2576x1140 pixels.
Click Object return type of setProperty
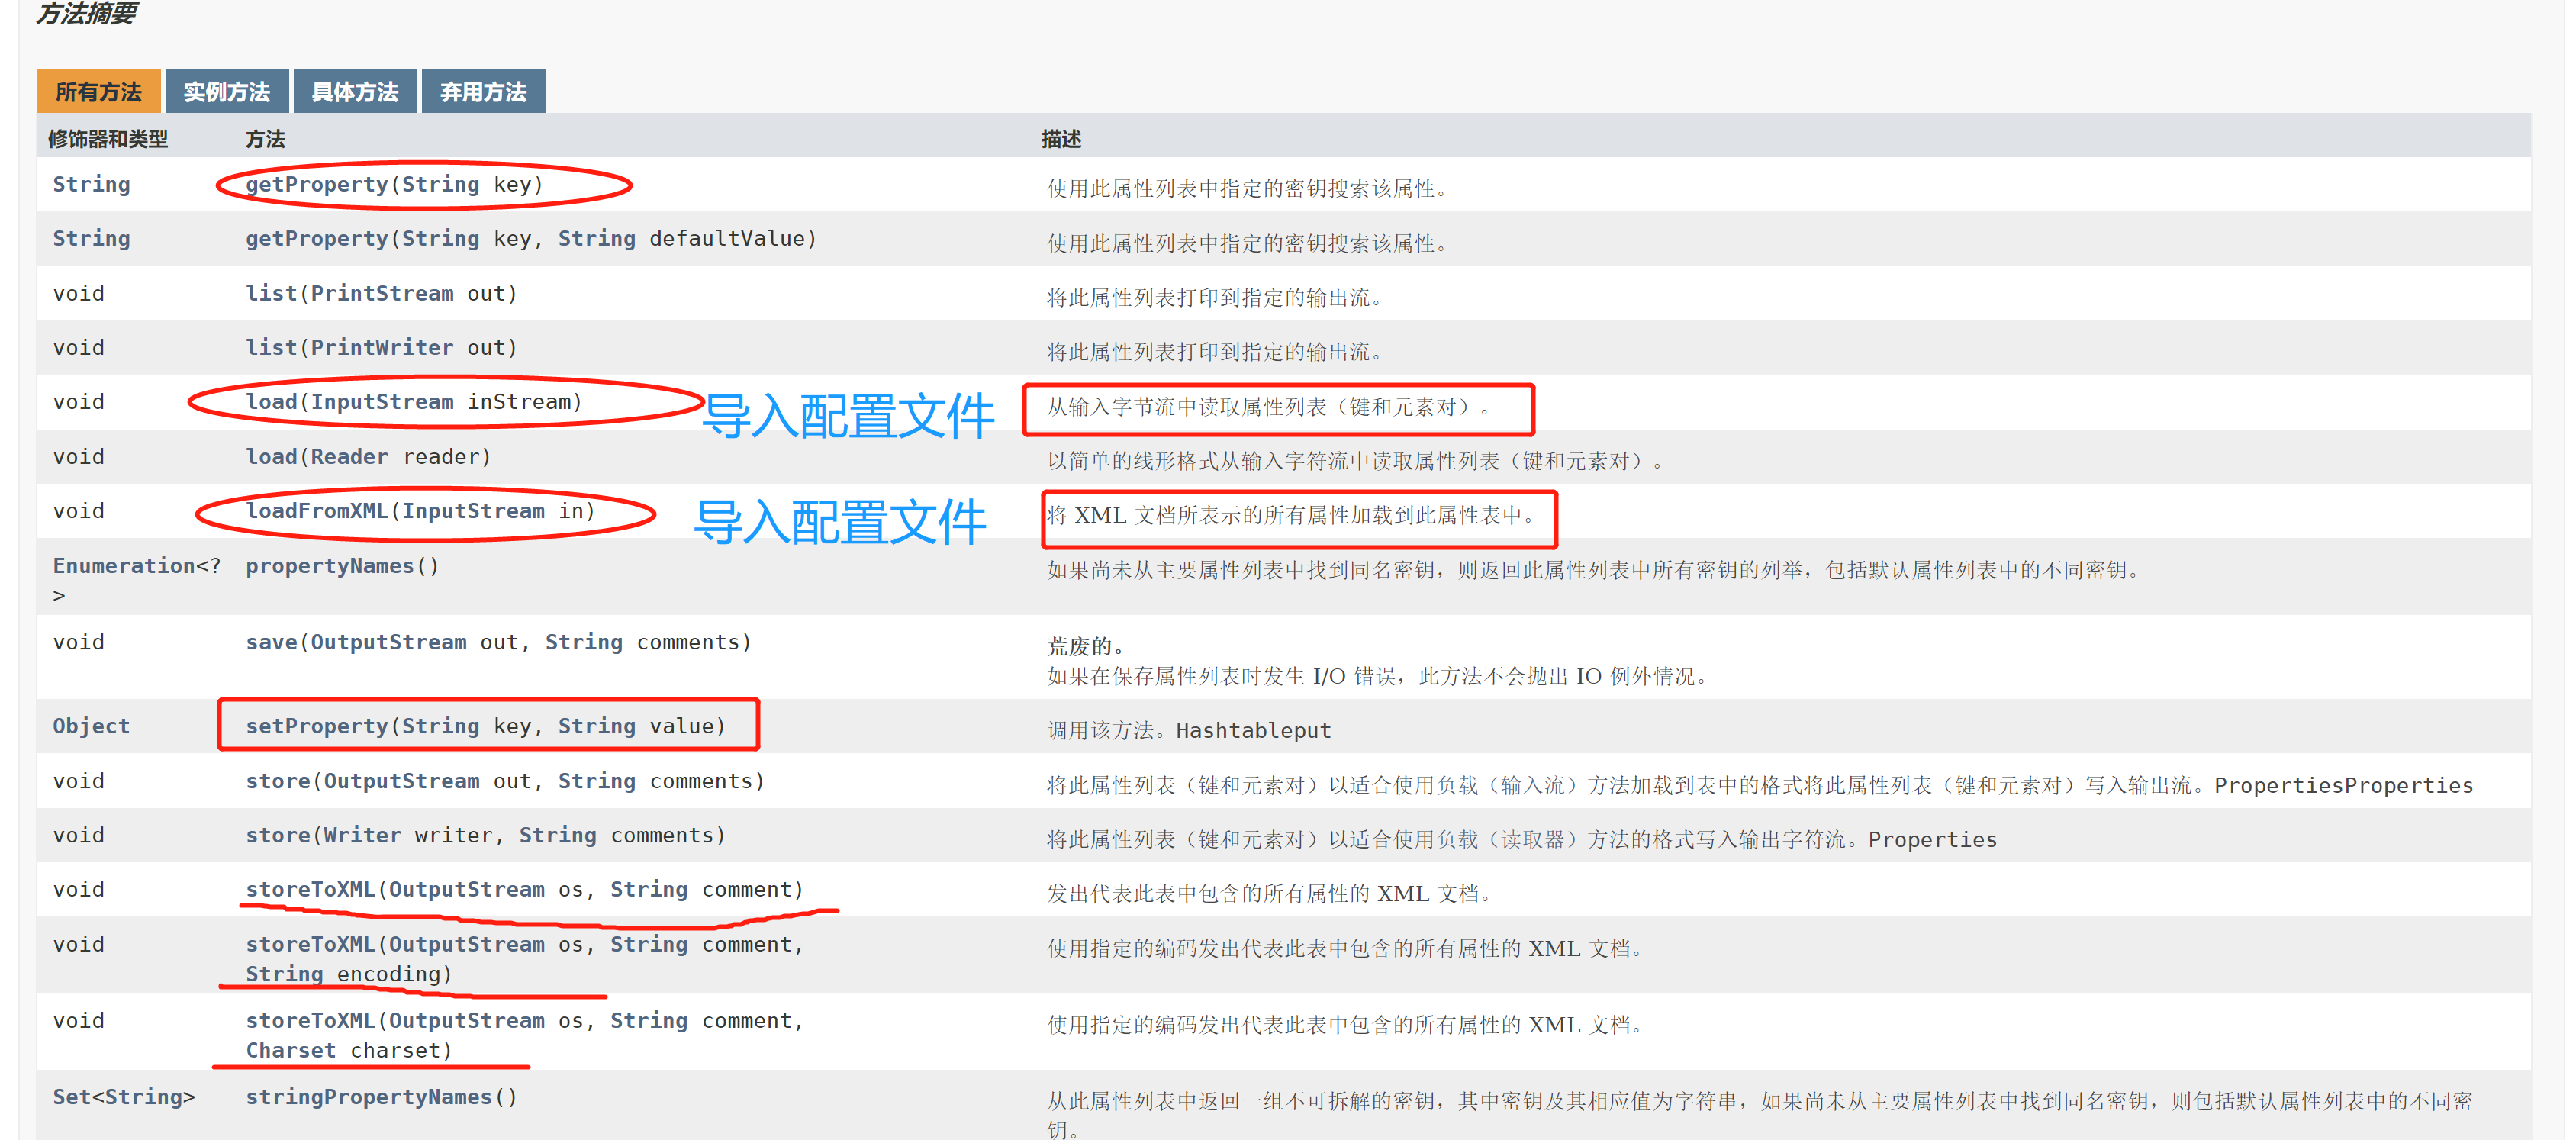pos(91,726)
